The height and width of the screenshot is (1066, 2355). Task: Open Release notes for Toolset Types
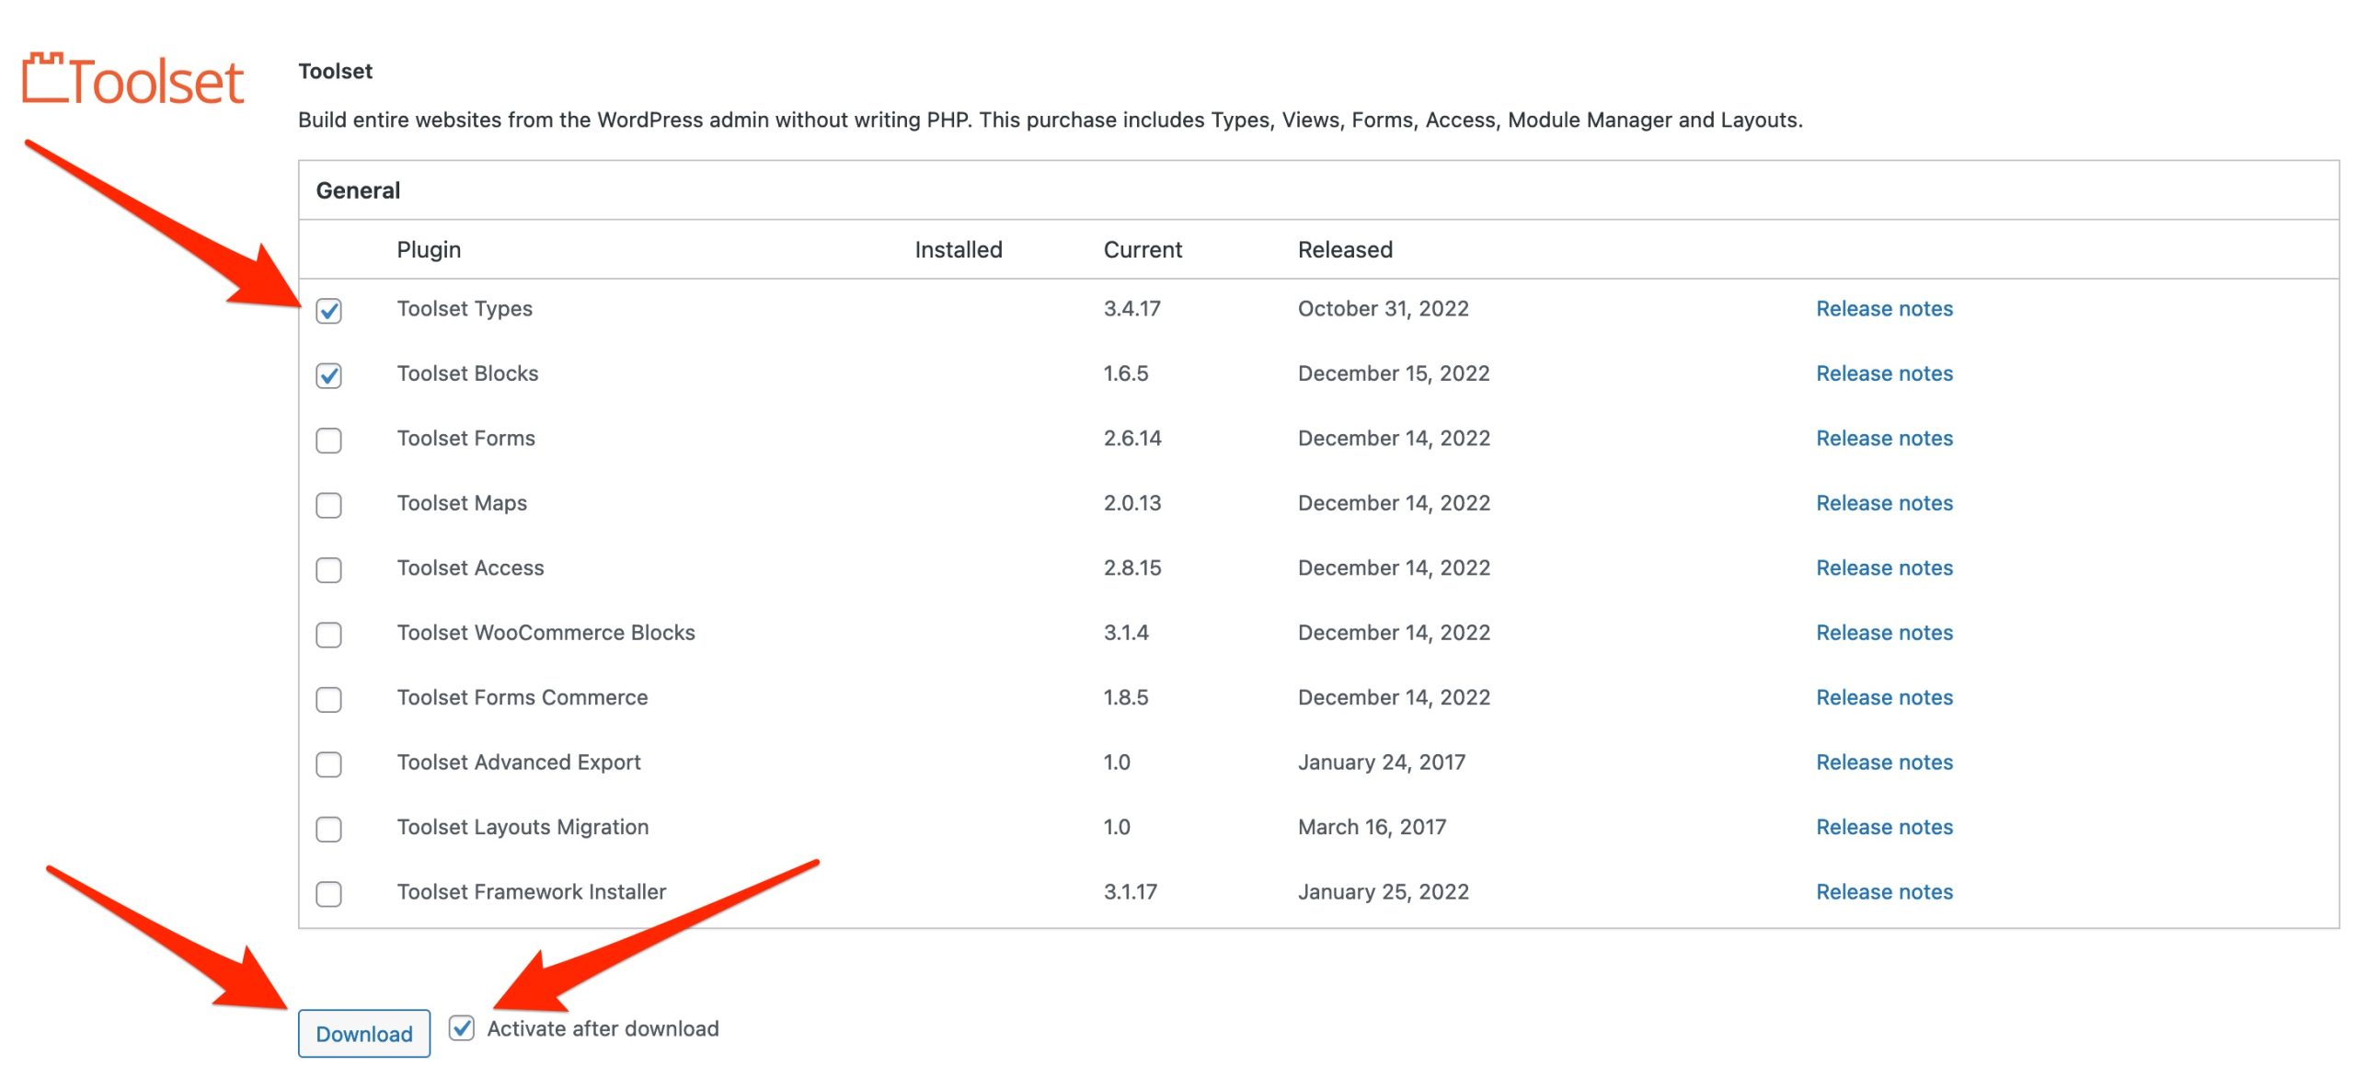tap(1884, 309)
